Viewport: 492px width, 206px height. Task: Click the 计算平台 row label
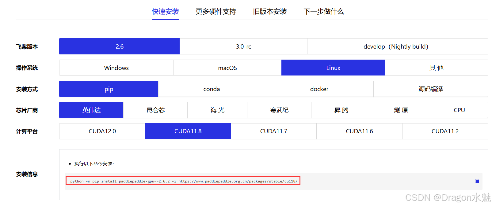[x=27, y=131]
